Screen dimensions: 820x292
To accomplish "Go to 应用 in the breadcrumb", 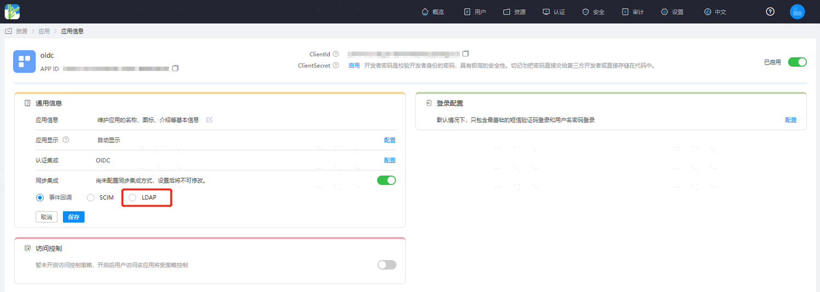I will pyautogui.click(x=44, y=31).
